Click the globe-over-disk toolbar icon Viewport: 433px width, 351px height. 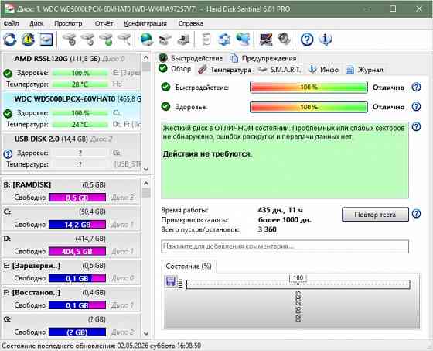[147, 39]
